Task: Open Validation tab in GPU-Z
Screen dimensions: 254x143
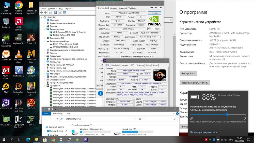Action: (x=132, y=8)
